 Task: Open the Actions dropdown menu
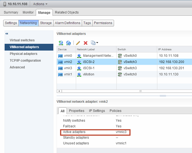[40, 4]
